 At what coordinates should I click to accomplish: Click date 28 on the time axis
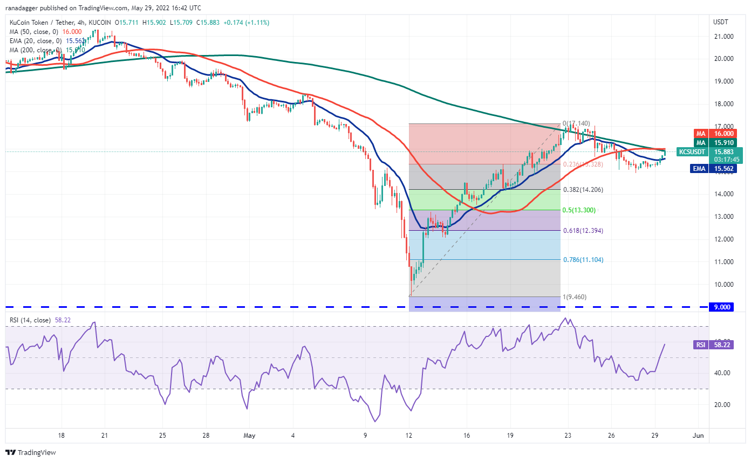click(x=206, y=436)
